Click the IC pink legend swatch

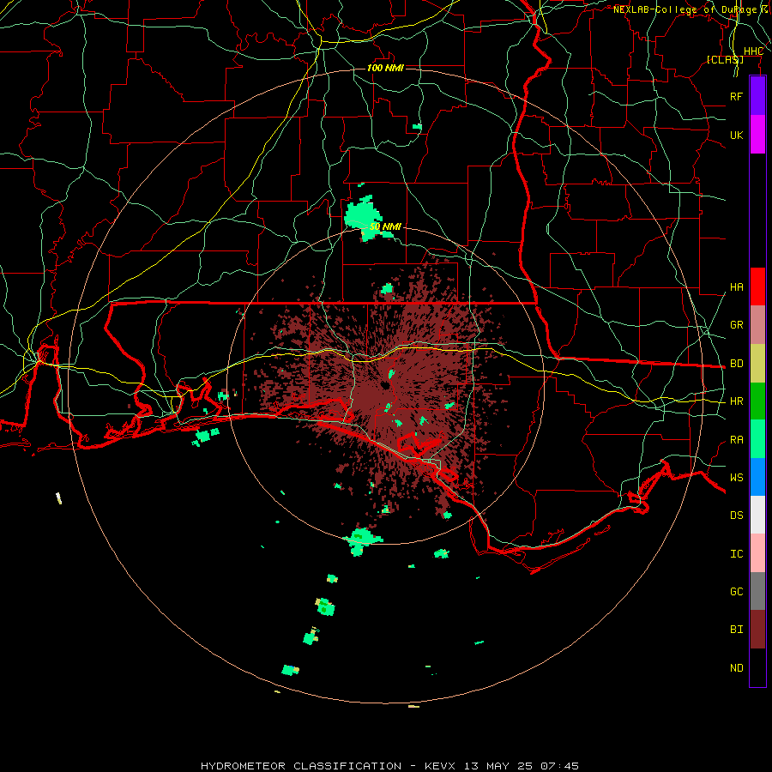757,553
